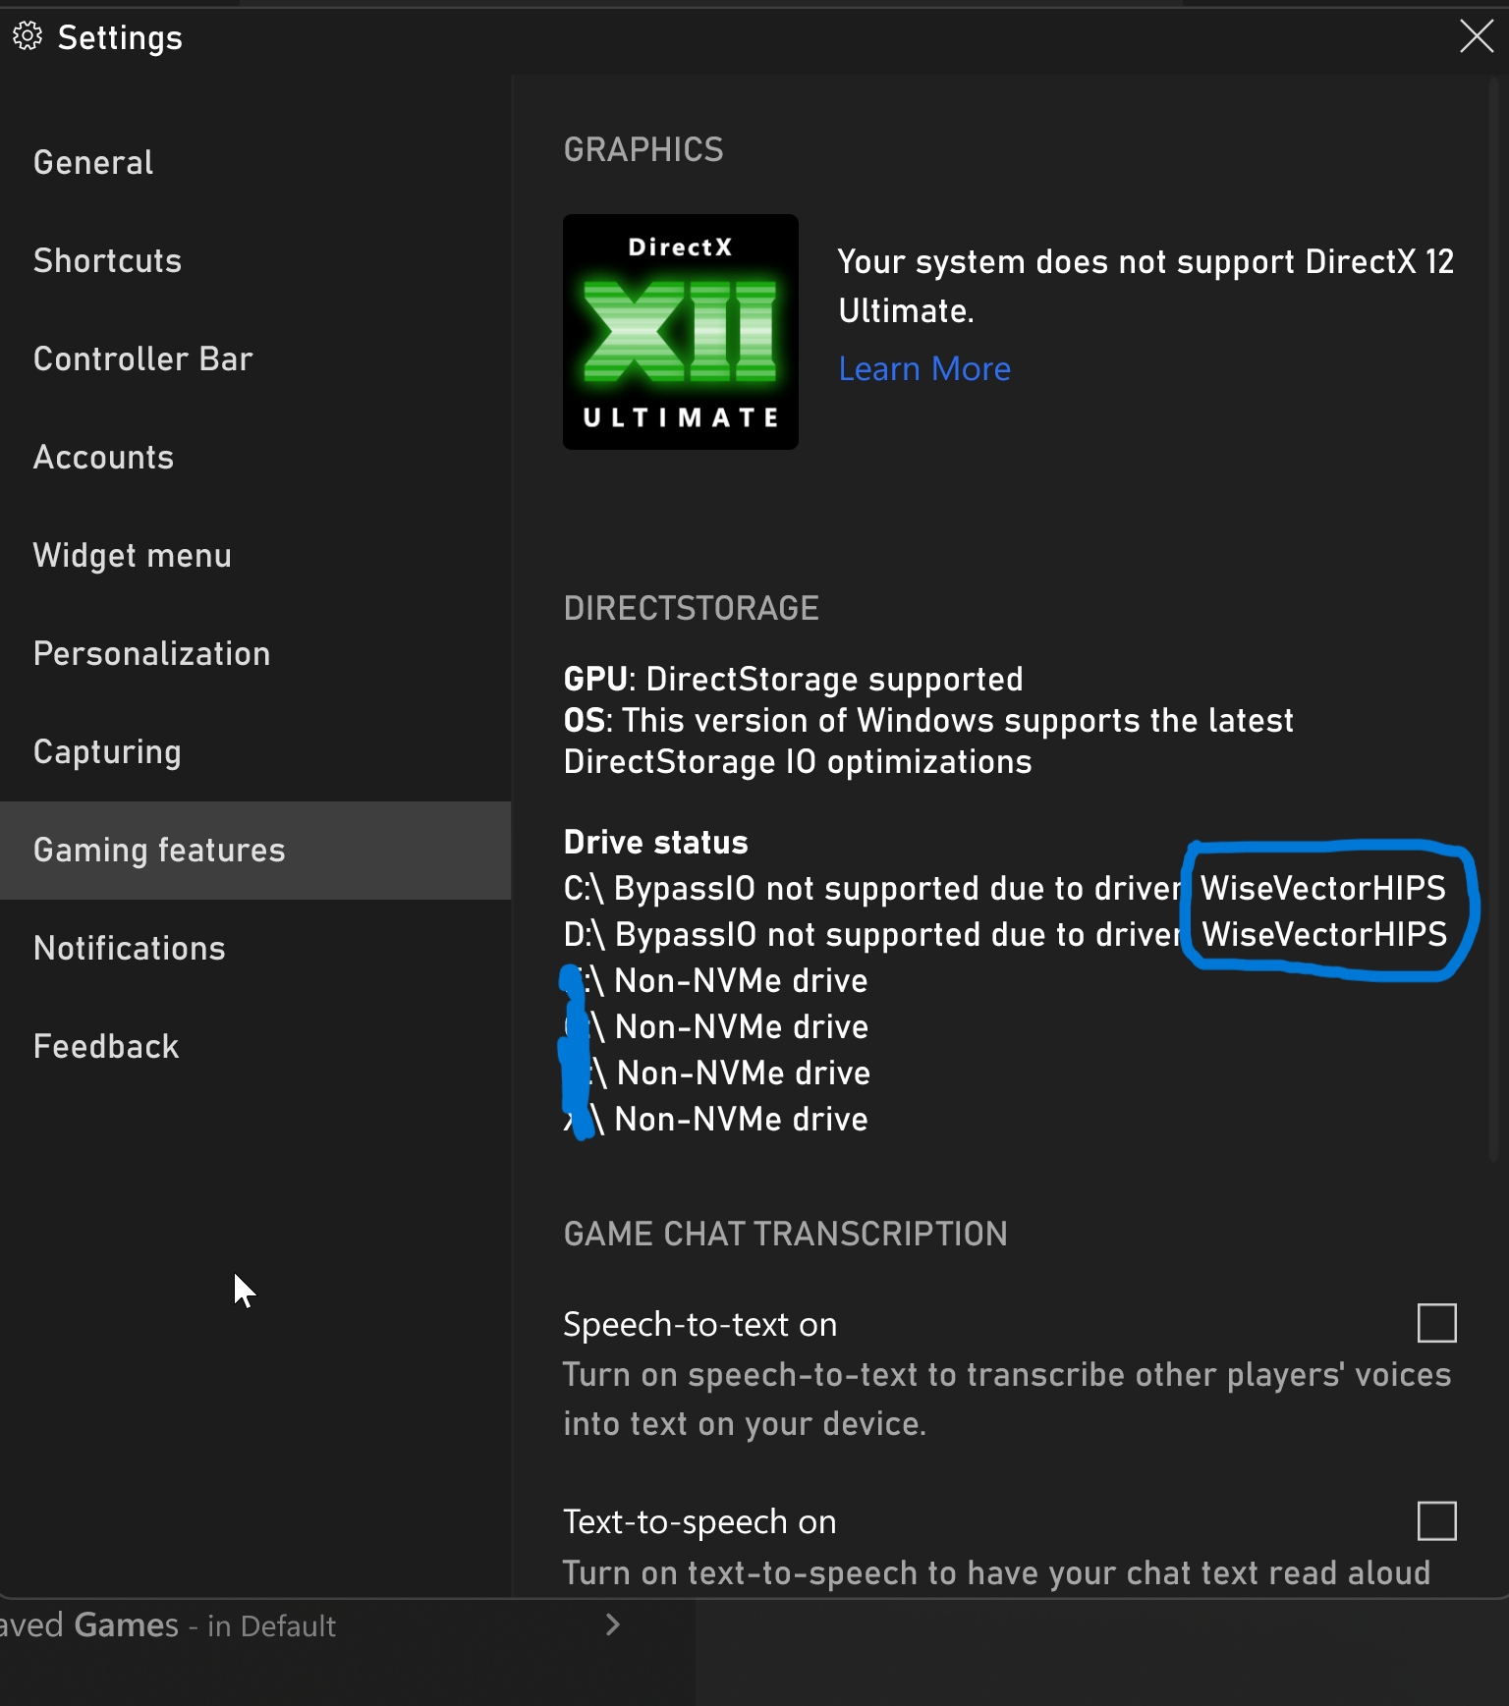Screen dimensions: 1509x1706
Task: Close the Settings window
Action: (1476, 37)
